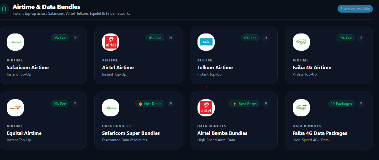Click DATA BUNDLES label above Airtel Bamba Bundles
The width and height of the screenshot is (379, 160).
(212, 126)
